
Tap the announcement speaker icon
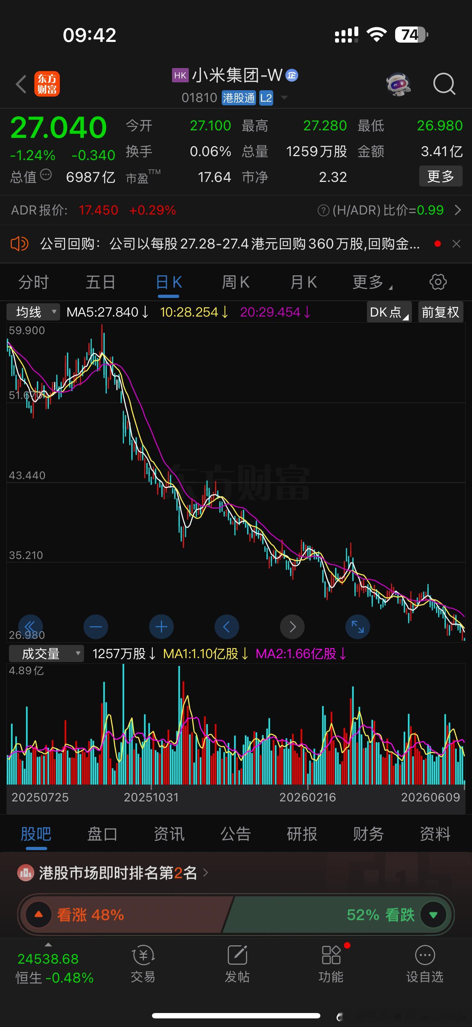19,243
